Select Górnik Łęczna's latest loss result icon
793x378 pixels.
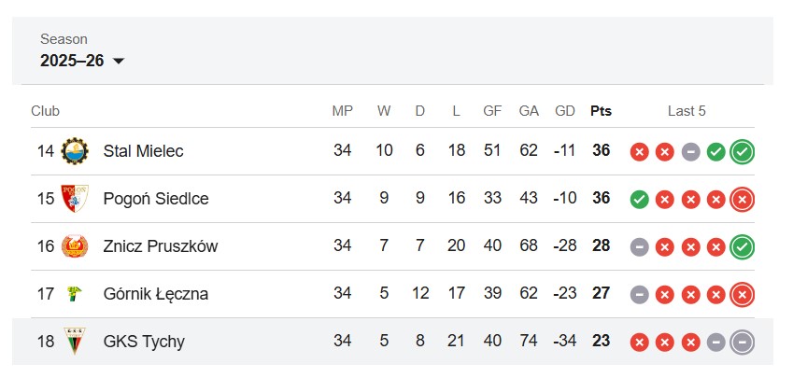[742, 295]
